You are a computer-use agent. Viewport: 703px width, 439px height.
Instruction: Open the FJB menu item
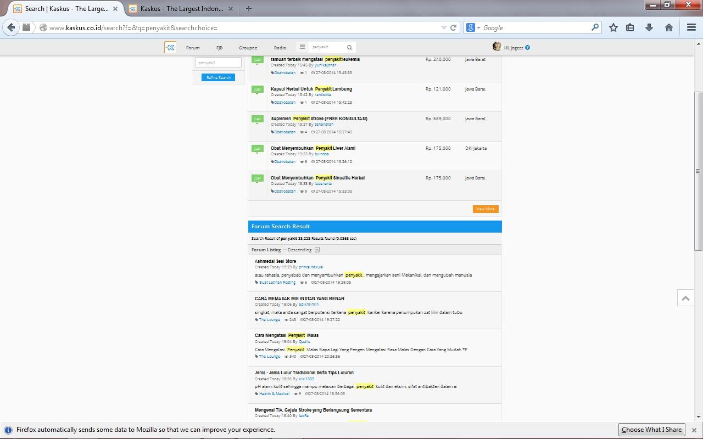point(219,48)
